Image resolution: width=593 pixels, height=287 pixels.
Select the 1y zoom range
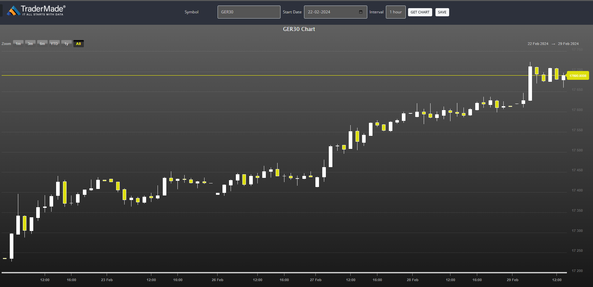(x=67, y=44)
